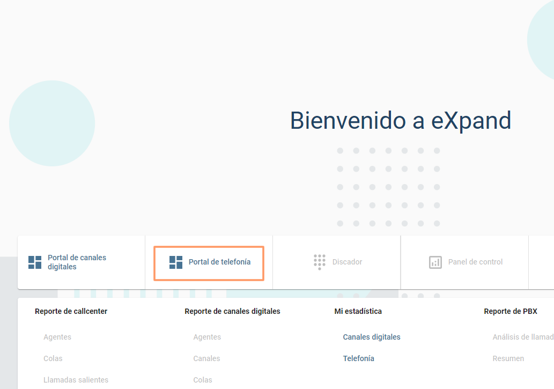The width and height of the screenshot is (554, 389).
Task: Click the Portal de canales digitales grid icon
Action: tap(35, 262)
